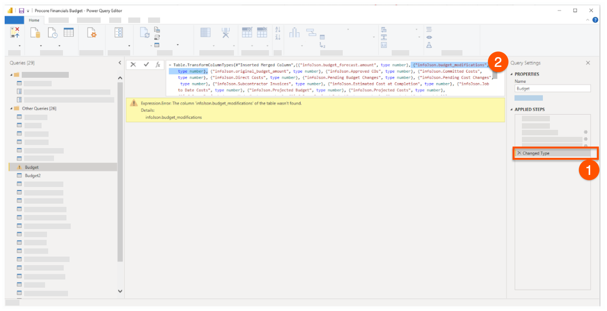Open Data source settings gear-page icon

[x=92, y=33]
